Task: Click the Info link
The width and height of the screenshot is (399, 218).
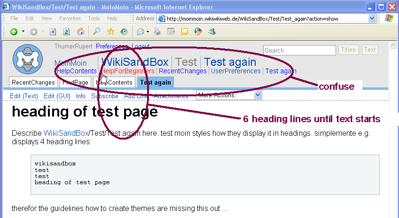Action: point(81,96)
